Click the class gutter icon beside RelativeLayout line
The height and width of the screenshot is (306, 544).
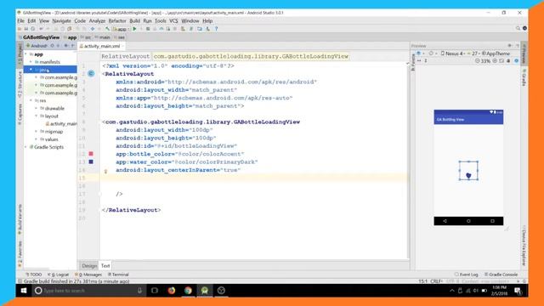(x=91, y=74)
